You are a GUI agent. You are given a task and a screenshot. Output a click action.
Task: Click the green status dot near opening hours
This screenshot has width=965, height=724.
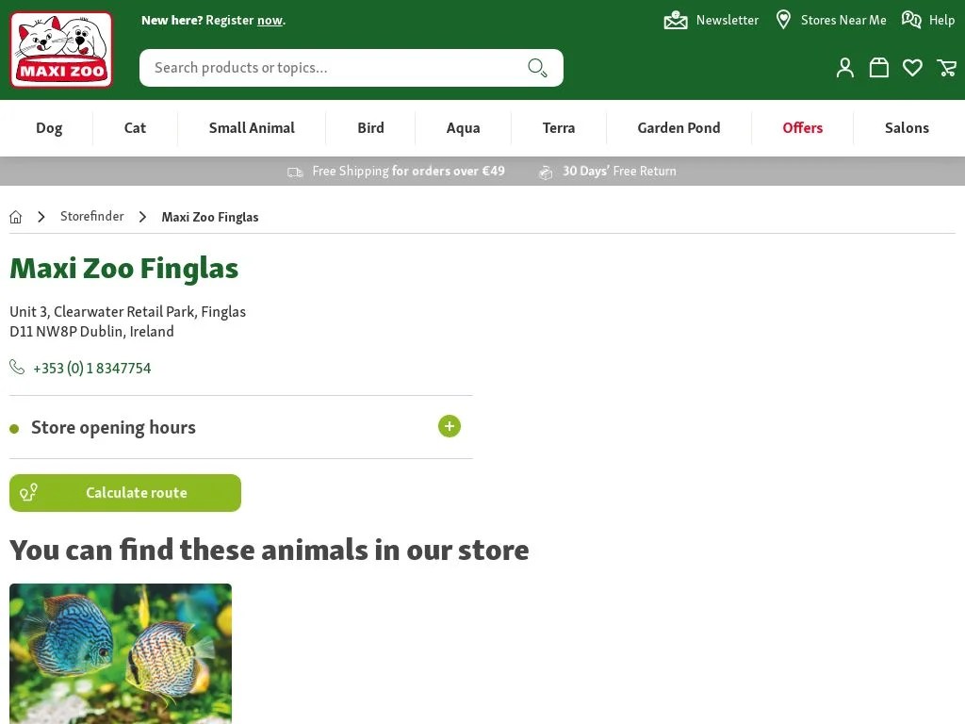[x=14, y=427]
